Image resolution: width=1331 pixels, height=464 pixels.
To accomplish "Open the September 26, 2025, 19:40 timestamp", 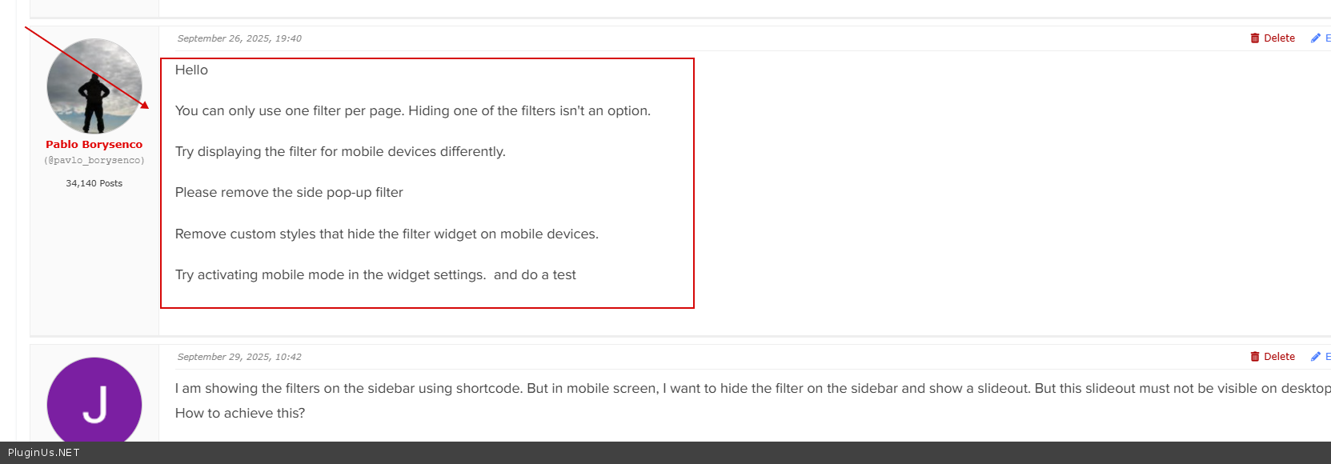I will [239, 38].
